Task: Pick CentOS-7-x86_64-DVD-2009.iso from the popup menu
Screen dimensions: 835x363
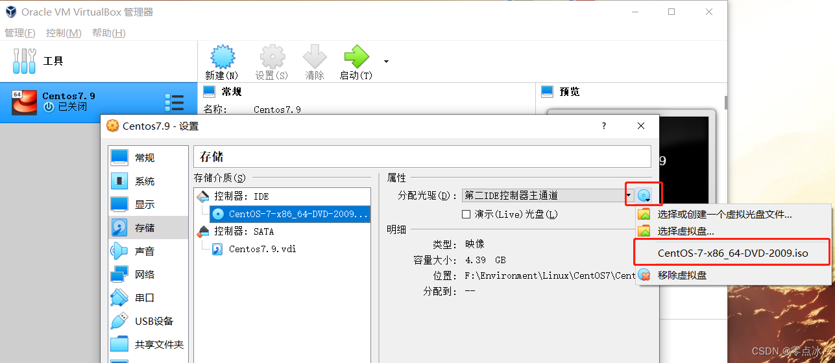Action: [x=732, y=253]
